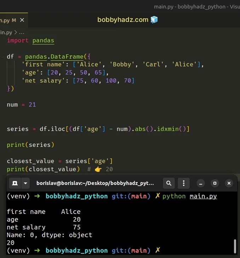Image resolution: width=240 pixels, height=258 pixels.
Task: Click the age list '[20, 25, 50, 65]'
Action: tap(76, 73)
